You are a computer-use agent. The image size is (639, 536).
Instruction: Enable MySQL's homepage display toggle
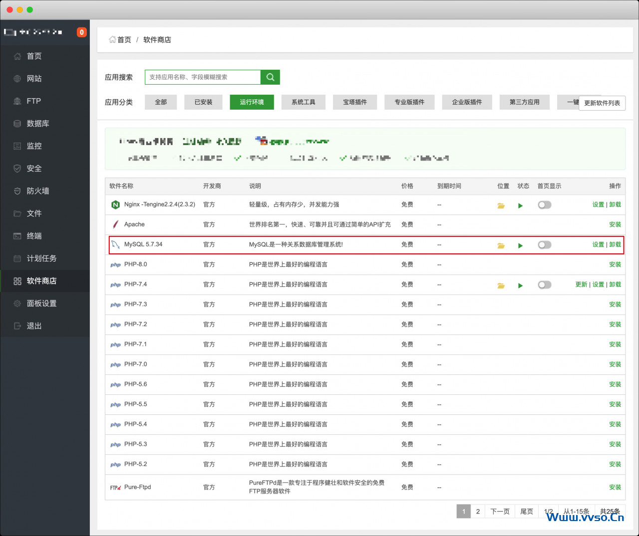point(544,245)
